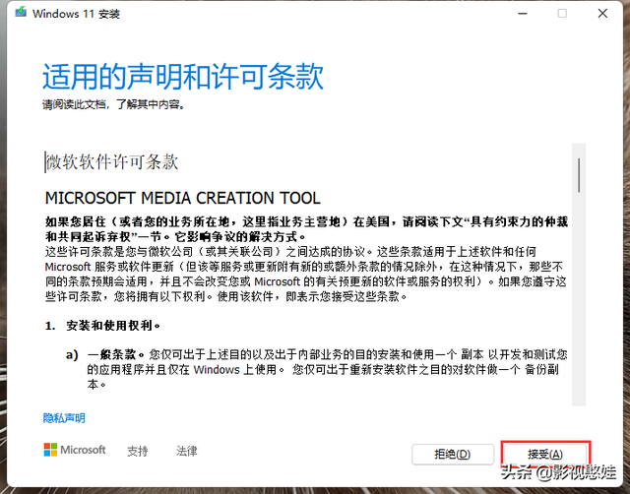Viewport: 630px width, 494px height.
Task: Click the heading 微软软件许可条款
Action: tap(111, 161)
